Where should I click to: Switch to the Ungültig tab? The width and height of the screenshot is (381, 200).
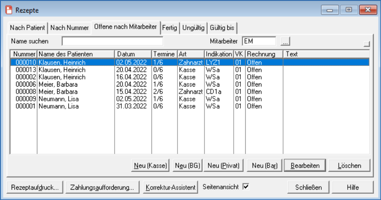[193, 28]
